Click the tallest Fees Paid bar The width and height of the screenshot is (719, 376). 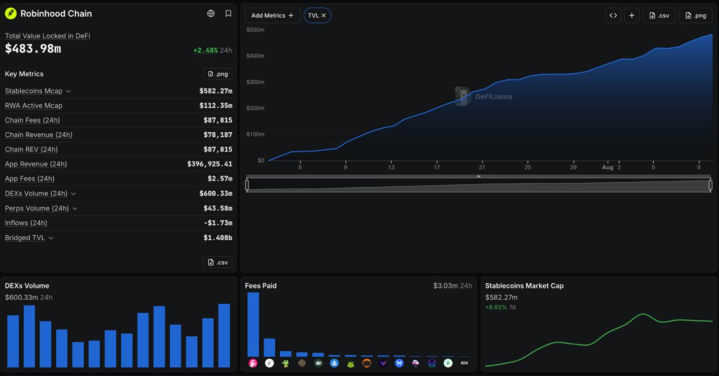click(x=253, y=324)
